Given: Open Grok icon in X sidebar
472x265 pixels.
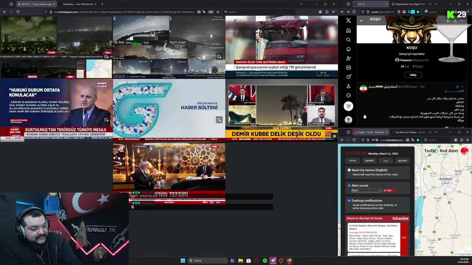Looking at the screenshot, I should pos(348,77).
